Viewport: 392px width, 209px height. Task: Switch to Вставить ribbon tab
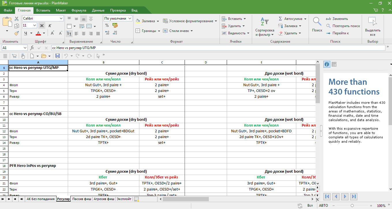43,10
